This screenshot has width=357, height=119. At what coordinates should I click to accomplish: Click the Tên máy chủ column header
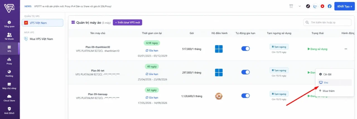[x=97, y=33]
